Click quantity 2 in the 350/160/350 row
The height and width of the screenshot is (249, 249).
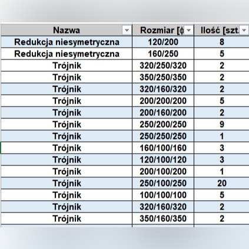(222, 218)
